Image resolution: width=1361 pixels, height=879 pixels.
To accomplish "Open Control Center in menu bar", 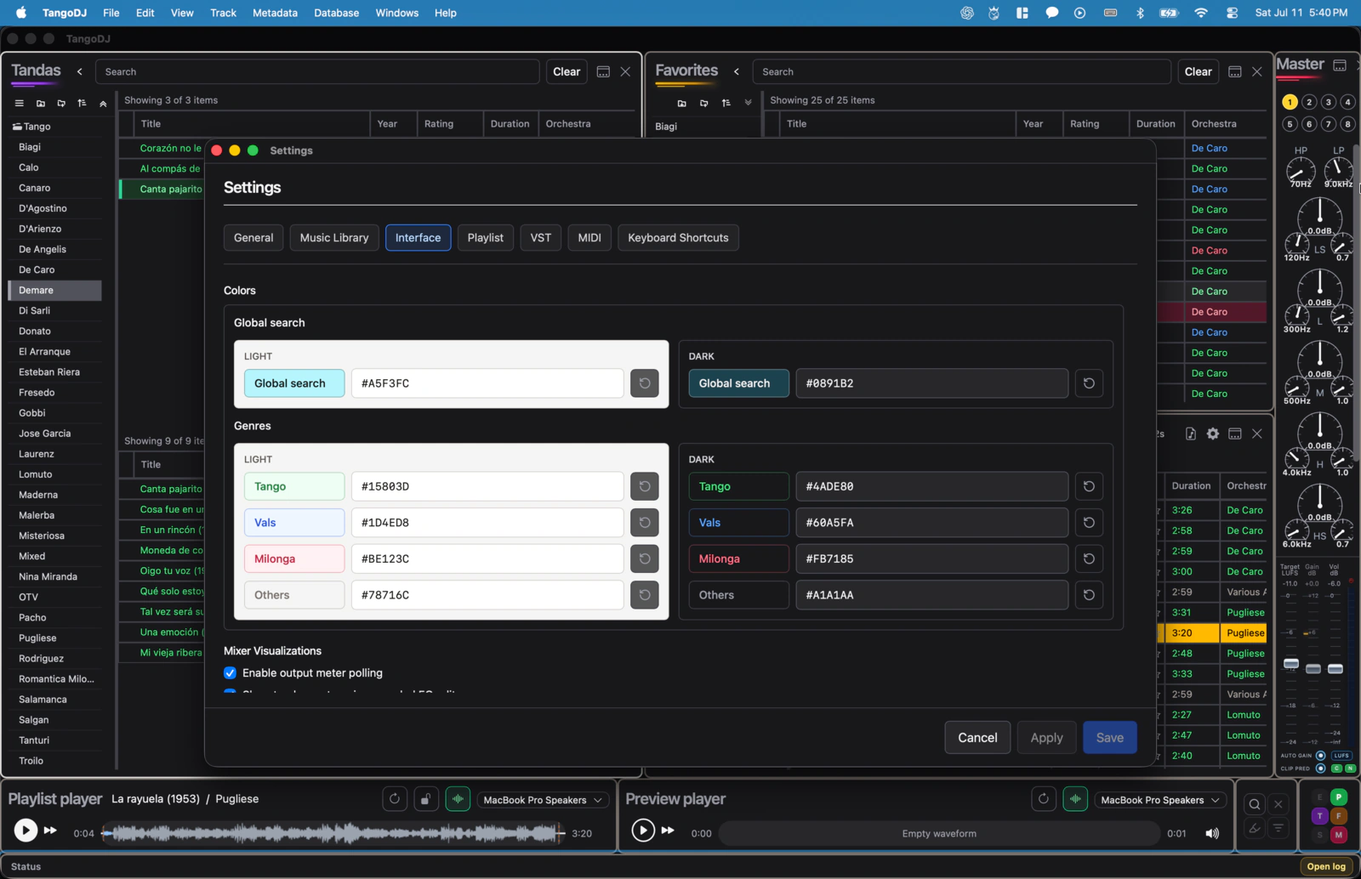I will [x=1232, y=13].
